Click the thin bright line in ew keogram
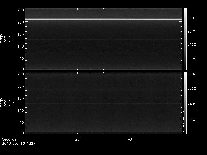 click(104, 98)
